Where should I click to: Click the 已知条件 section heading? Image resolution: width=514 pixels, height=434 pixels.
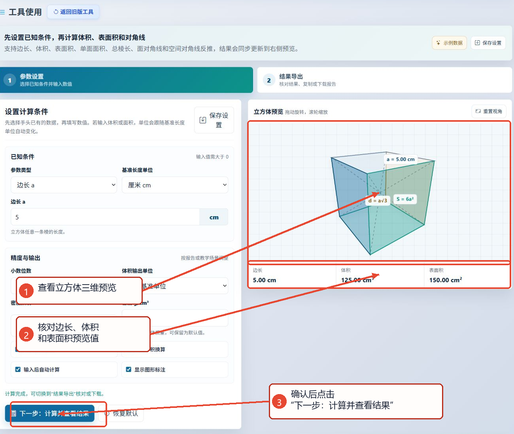coord(23,157)
